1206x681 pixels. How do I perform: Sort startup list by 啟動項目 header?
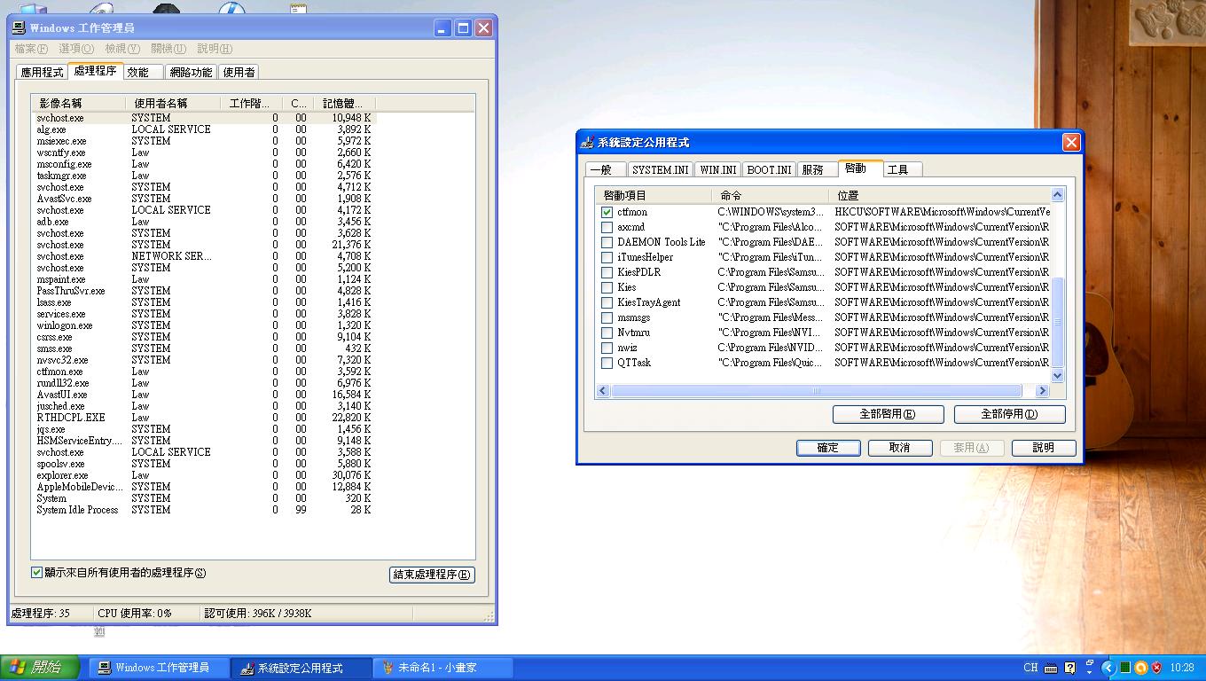655,195
